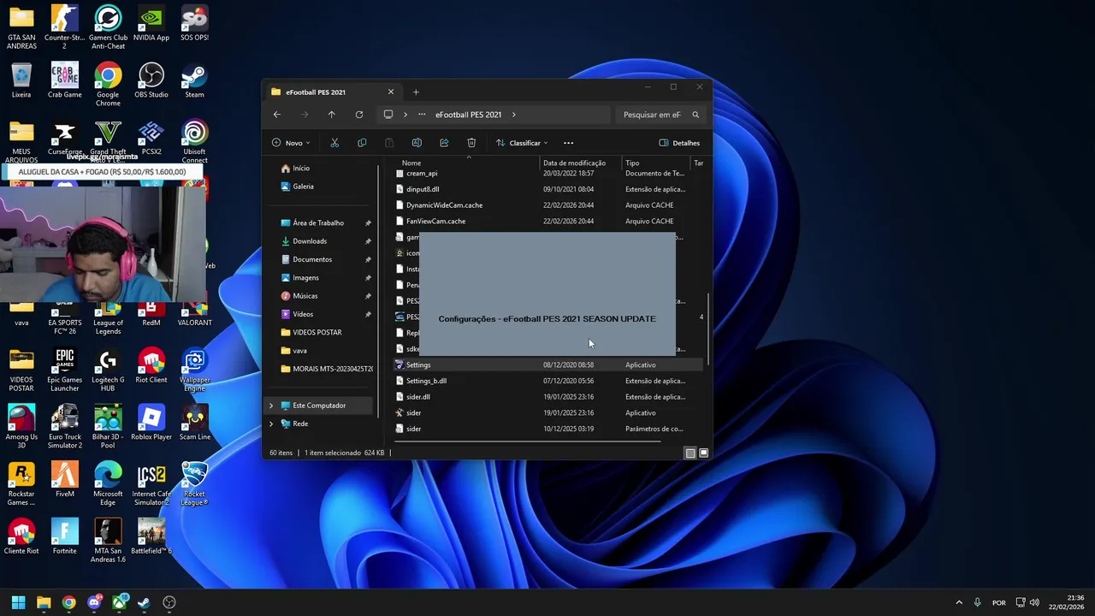Click the file list vertical scrollbar
The height and width of the screenshot is (616, 1095).
(708, 328)
